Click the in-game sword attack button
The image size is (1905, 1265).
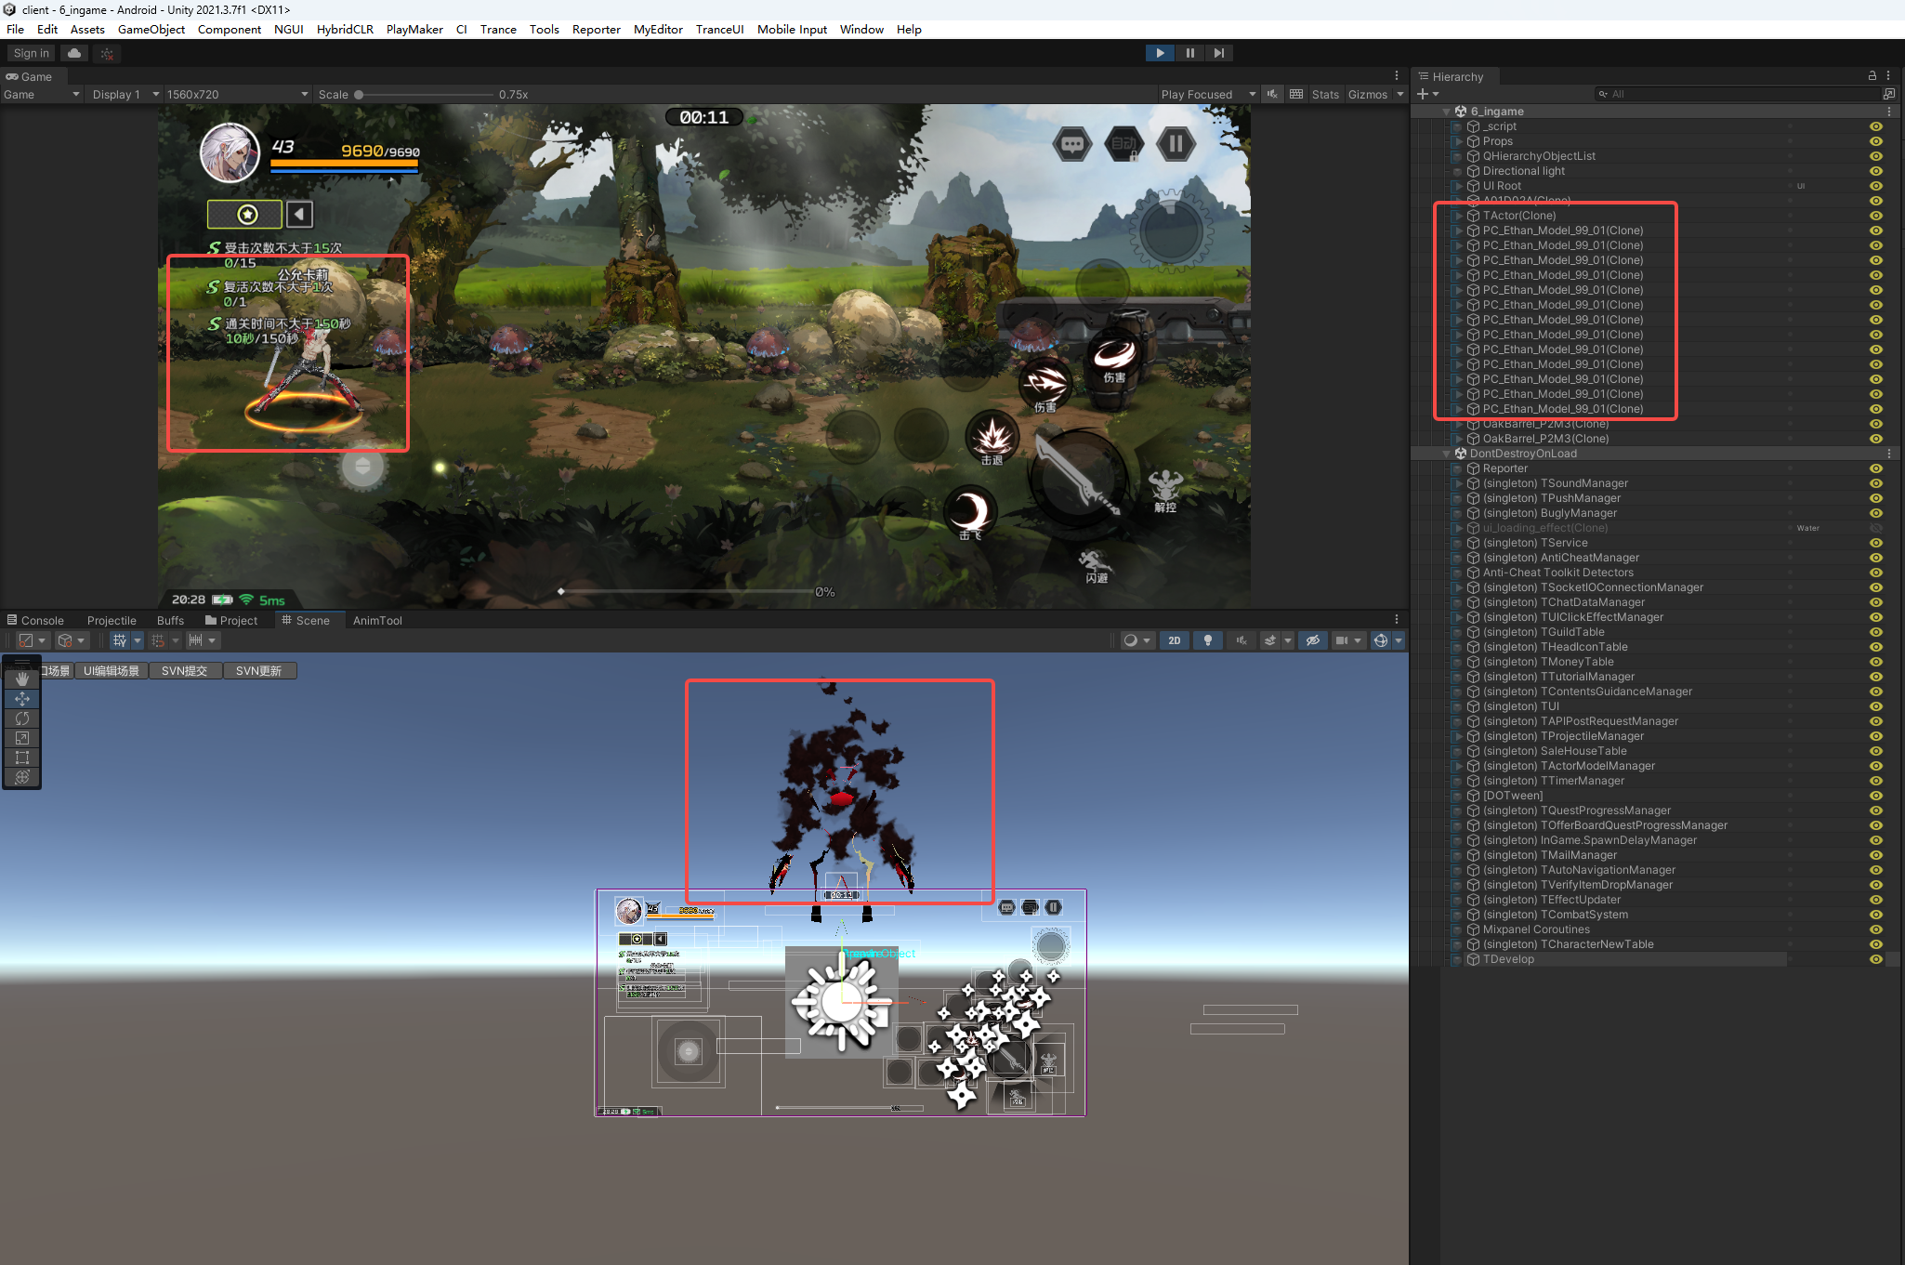[x=1078, y=480]
